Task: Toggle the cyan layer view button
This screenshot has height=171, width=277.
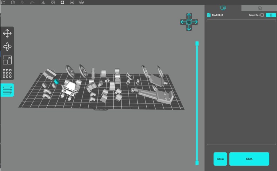Action: pyautogui.click(x=7, y=90)
